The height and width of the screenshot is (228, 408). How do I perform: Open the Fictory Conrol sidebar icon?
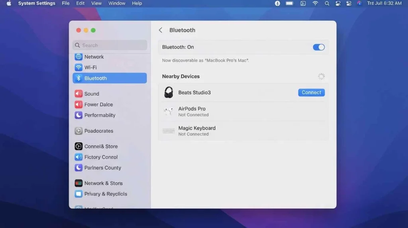pyautogui.click(x=78, y=157)
